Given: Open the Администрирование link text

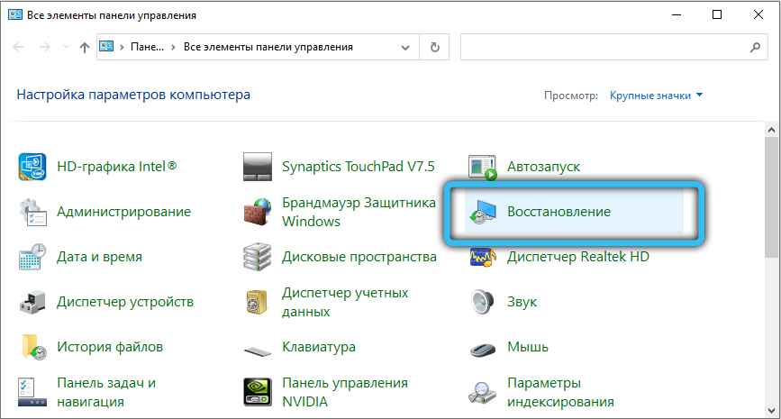Looking at the screenshot, I should pyautogui.click(x=123, y=212).
